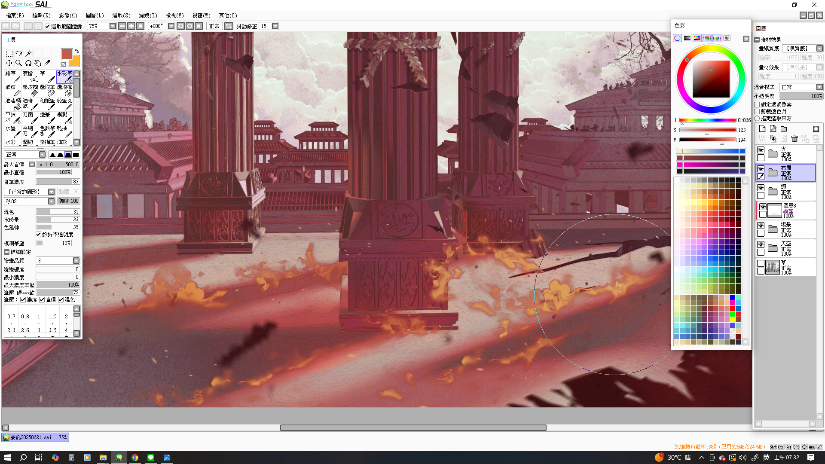
Task: Select the eyedropper tool
Action: 47,63
